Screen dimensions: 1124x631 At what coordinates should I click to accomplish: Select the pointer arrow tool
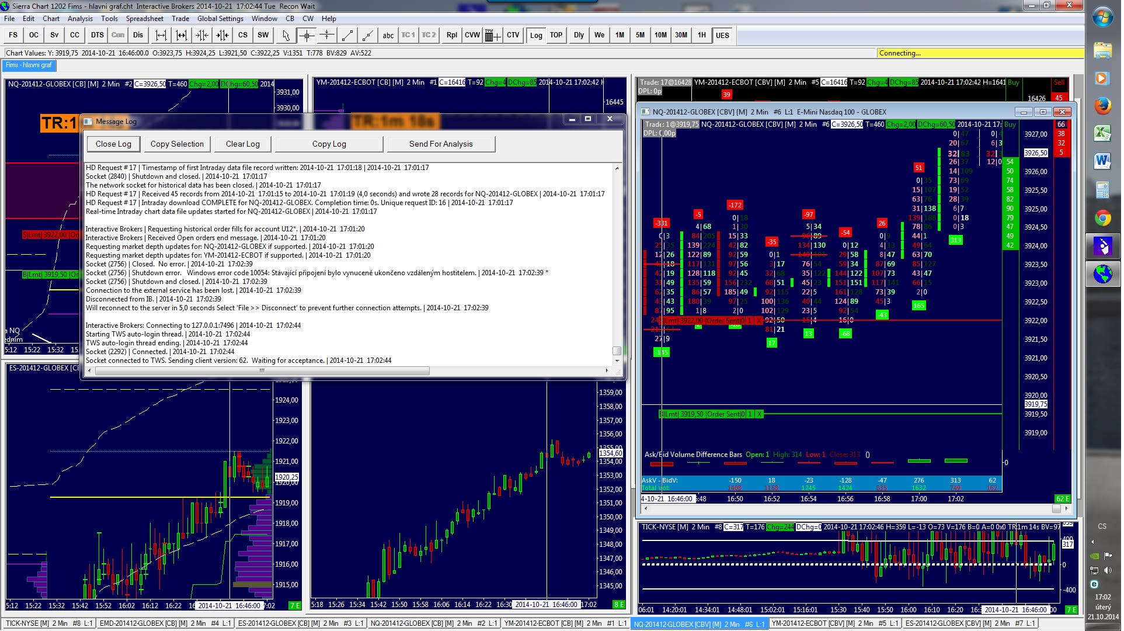coord(286,35)
